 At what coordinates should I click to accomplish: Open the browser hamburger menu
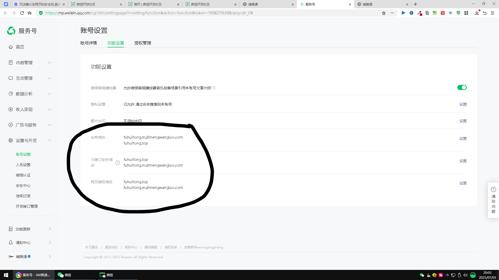pos(492,13)
